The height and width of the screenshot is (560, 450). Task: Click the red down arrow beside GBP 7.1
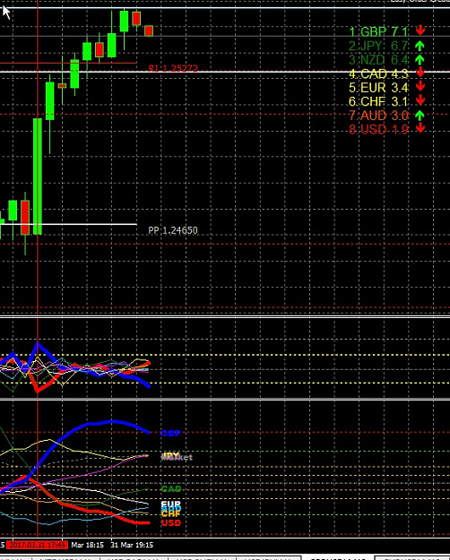point(420,30)
